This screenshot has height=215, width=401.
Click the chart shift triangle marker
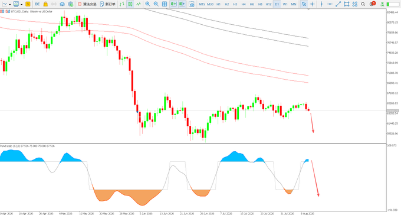pyautogui.click(x=308, y=9)
